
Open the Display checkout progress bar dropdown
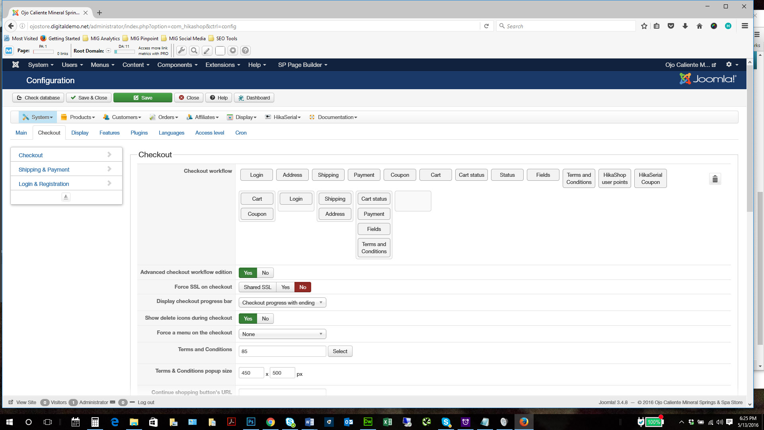pyautogui.click(x=282, y=303)
